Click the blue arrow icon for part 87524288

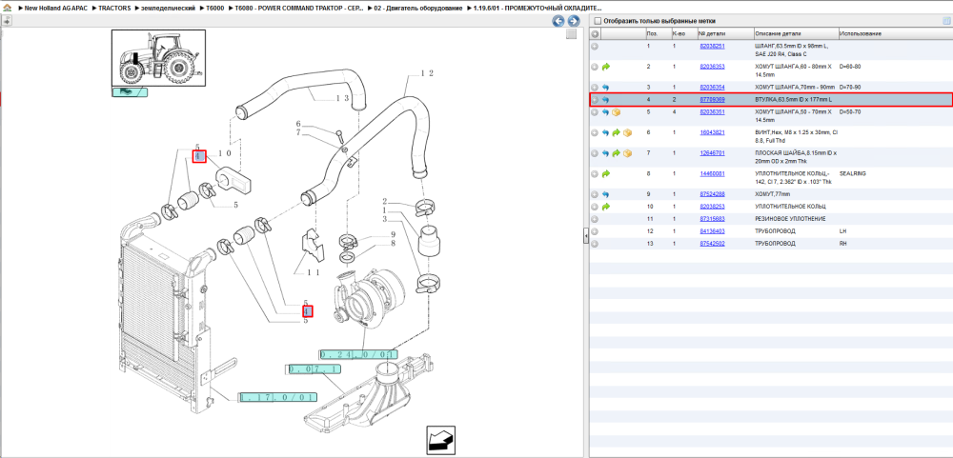click(606, 194)
